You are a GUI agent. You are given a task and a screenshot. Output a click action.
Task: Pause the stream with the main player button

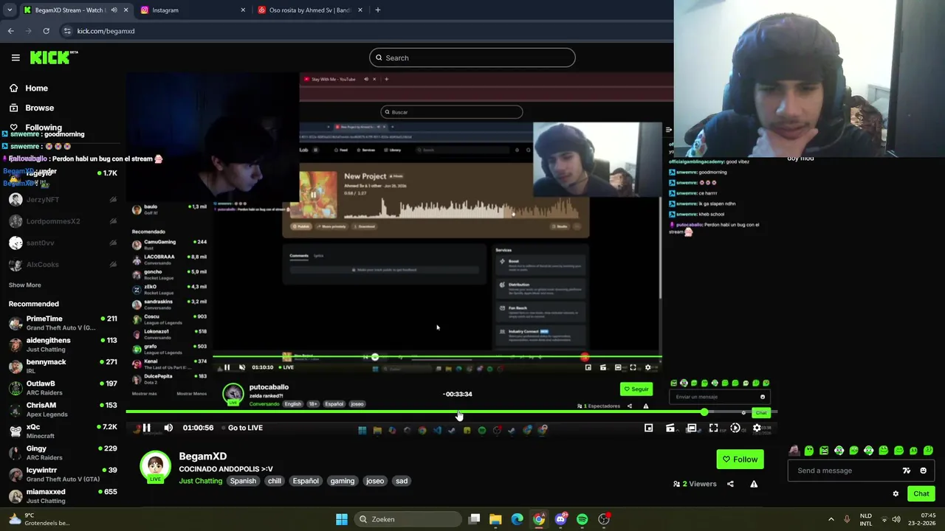pos(146,428)
